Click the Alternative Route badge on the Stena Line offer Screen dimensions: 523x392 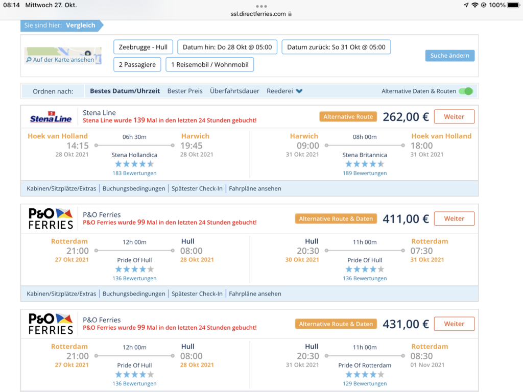pyautogui.click(x=348, y=117)
